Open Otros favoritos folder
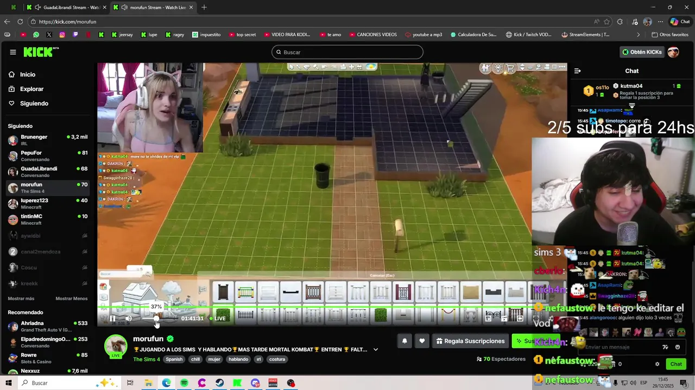 coord(669,35)
